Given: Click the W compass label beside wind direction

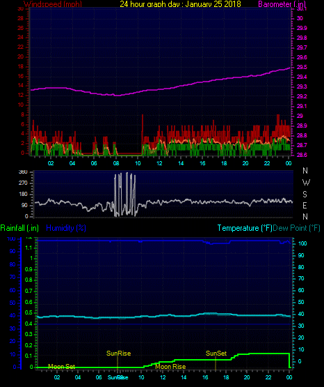Looking at the screenshot, I should [306, 183].
